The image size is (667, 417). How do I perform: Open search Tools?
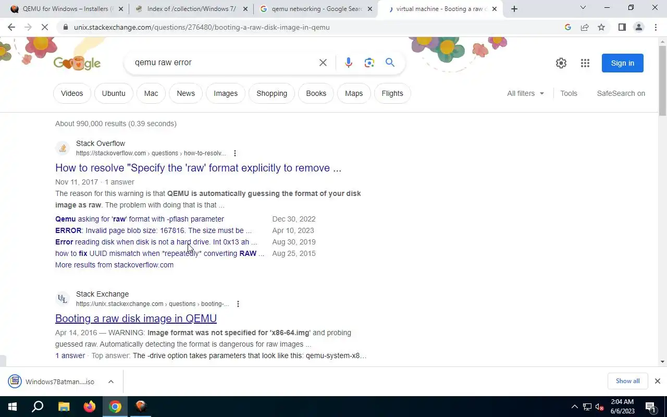[569, 93]
